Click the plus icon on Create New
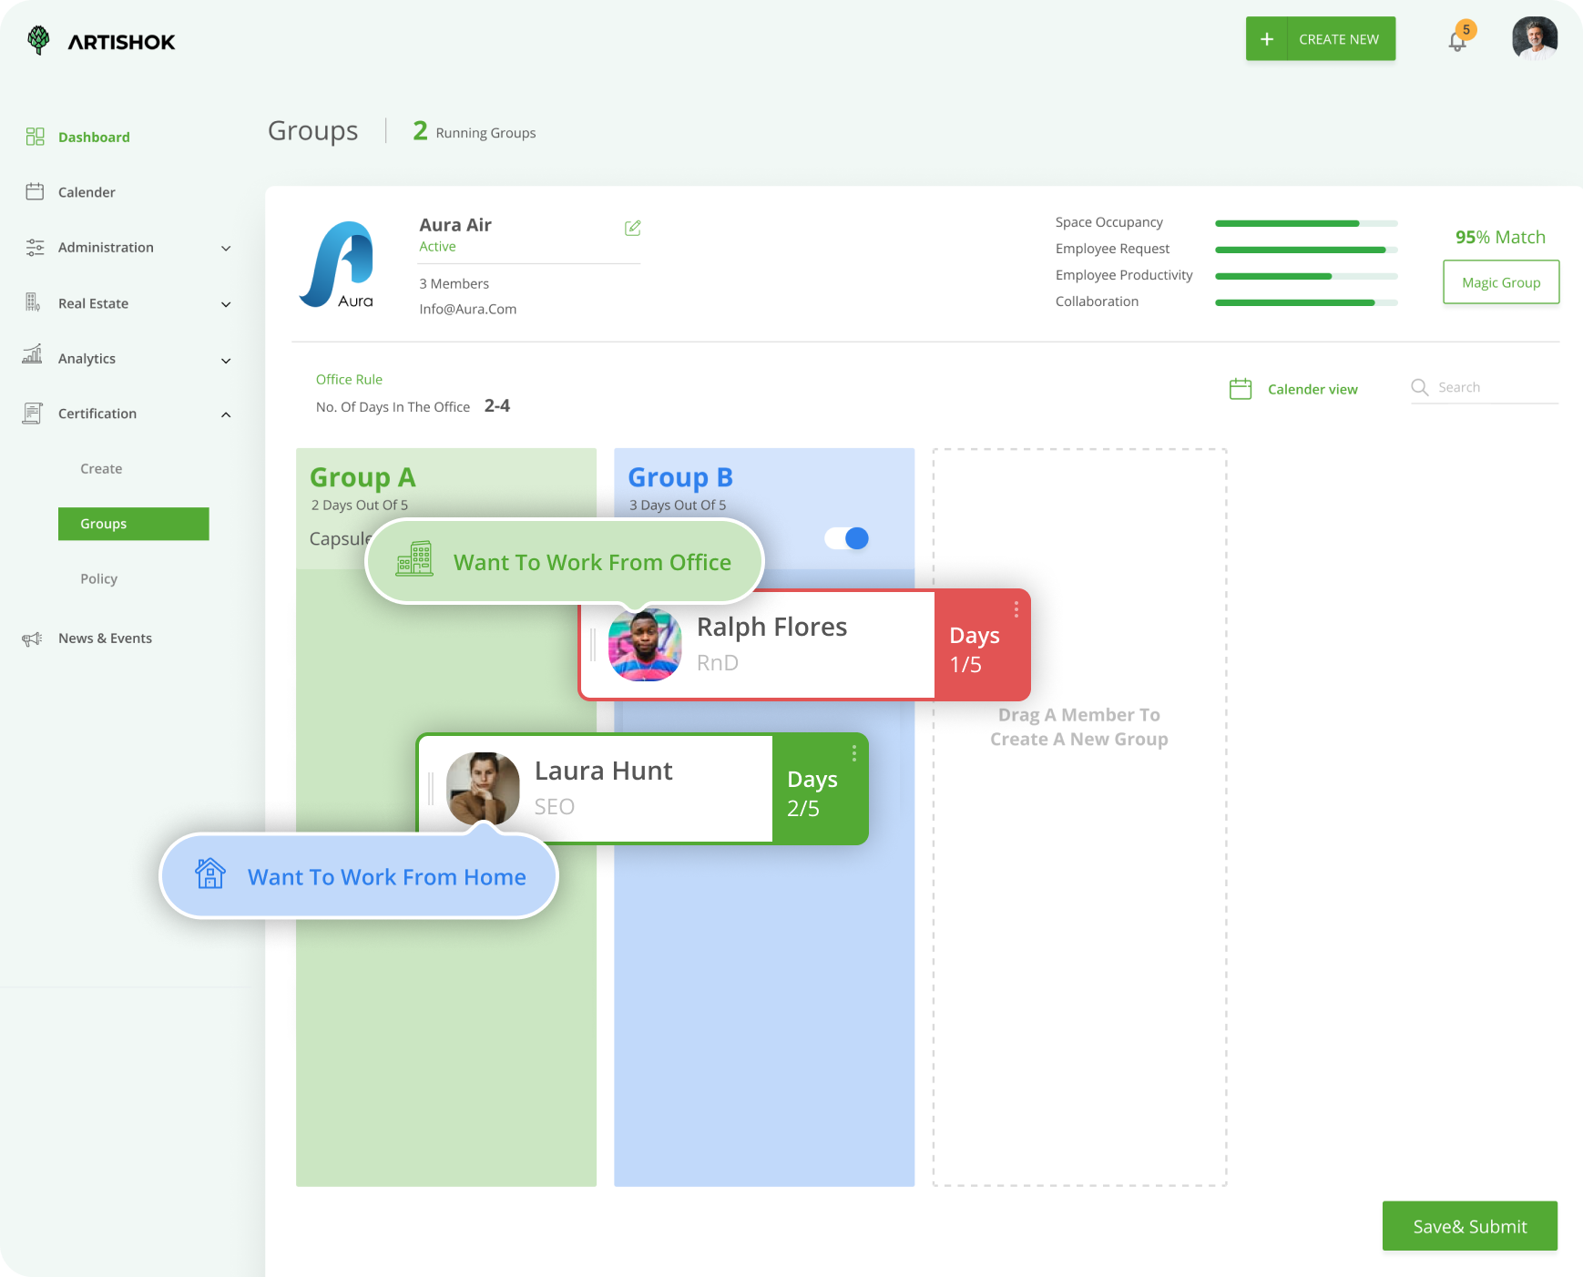Image resolution: width=1583 pixels, height=1277 pixels. click(1267, 39)
